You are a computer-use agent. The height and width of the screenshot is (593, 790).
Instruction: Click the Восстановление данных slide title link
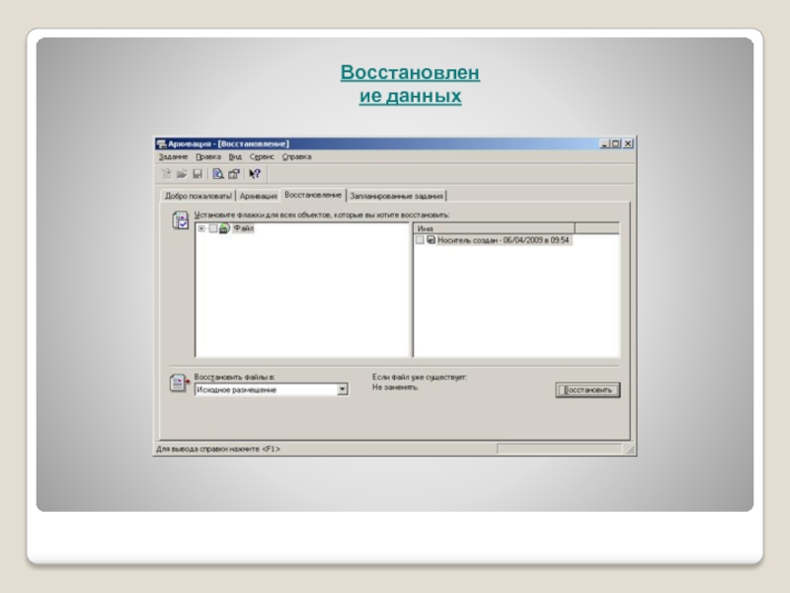[x=410, y=84]
